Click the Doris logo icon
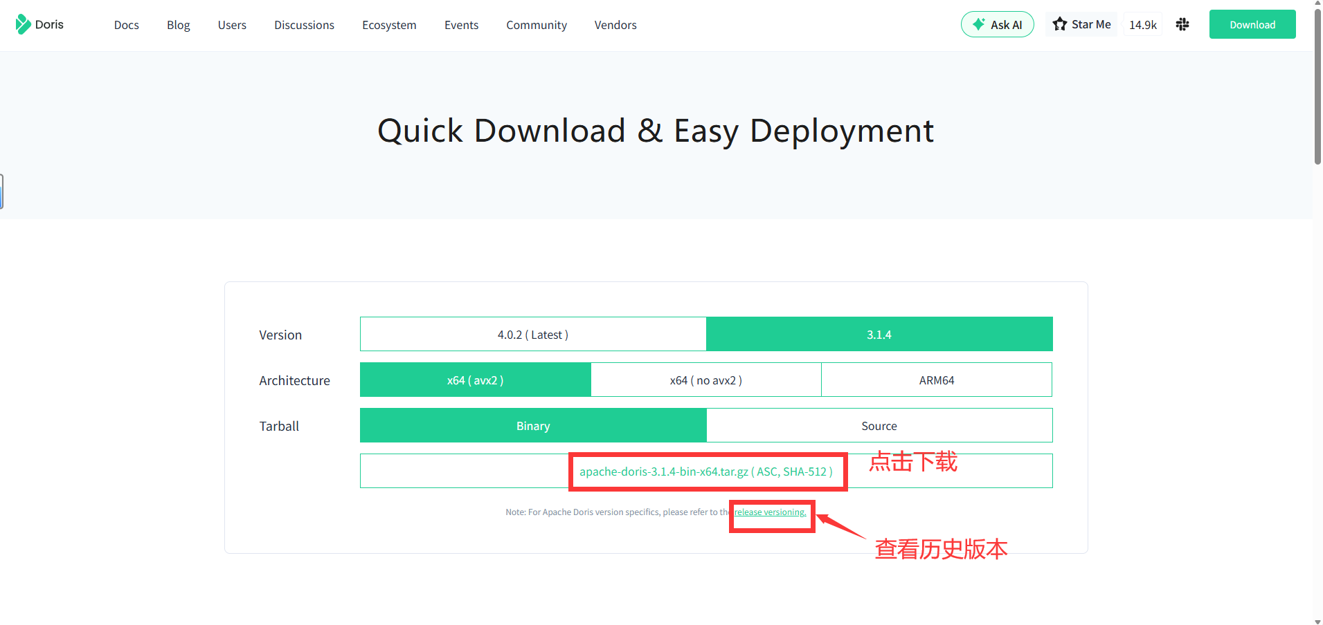This screenshot has width=1323, height=625. click(23, 24)
